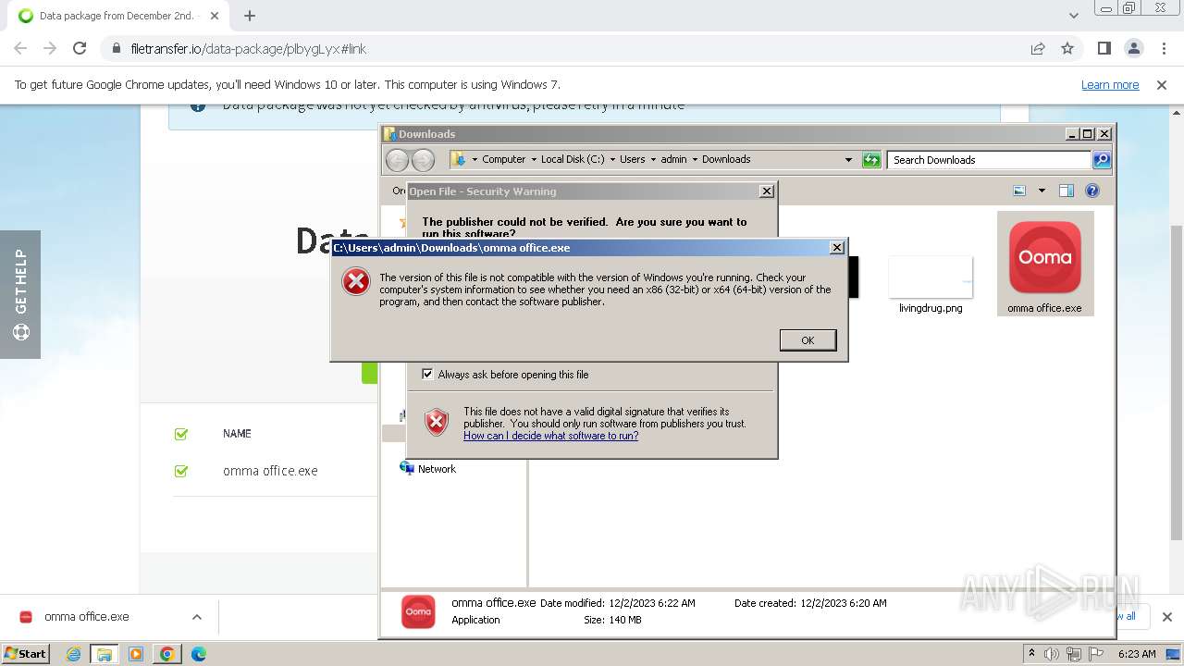Open the media player taskbar icon
Image resolution: width=1184 pixels, height=666 pixels.
coord(136,654)
